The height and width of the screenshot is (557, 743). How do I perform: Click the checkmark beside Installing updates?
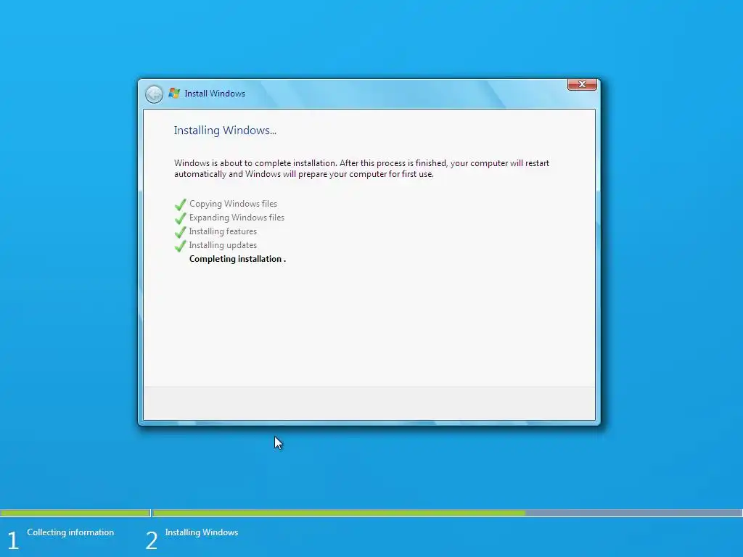tap(180, 246)
